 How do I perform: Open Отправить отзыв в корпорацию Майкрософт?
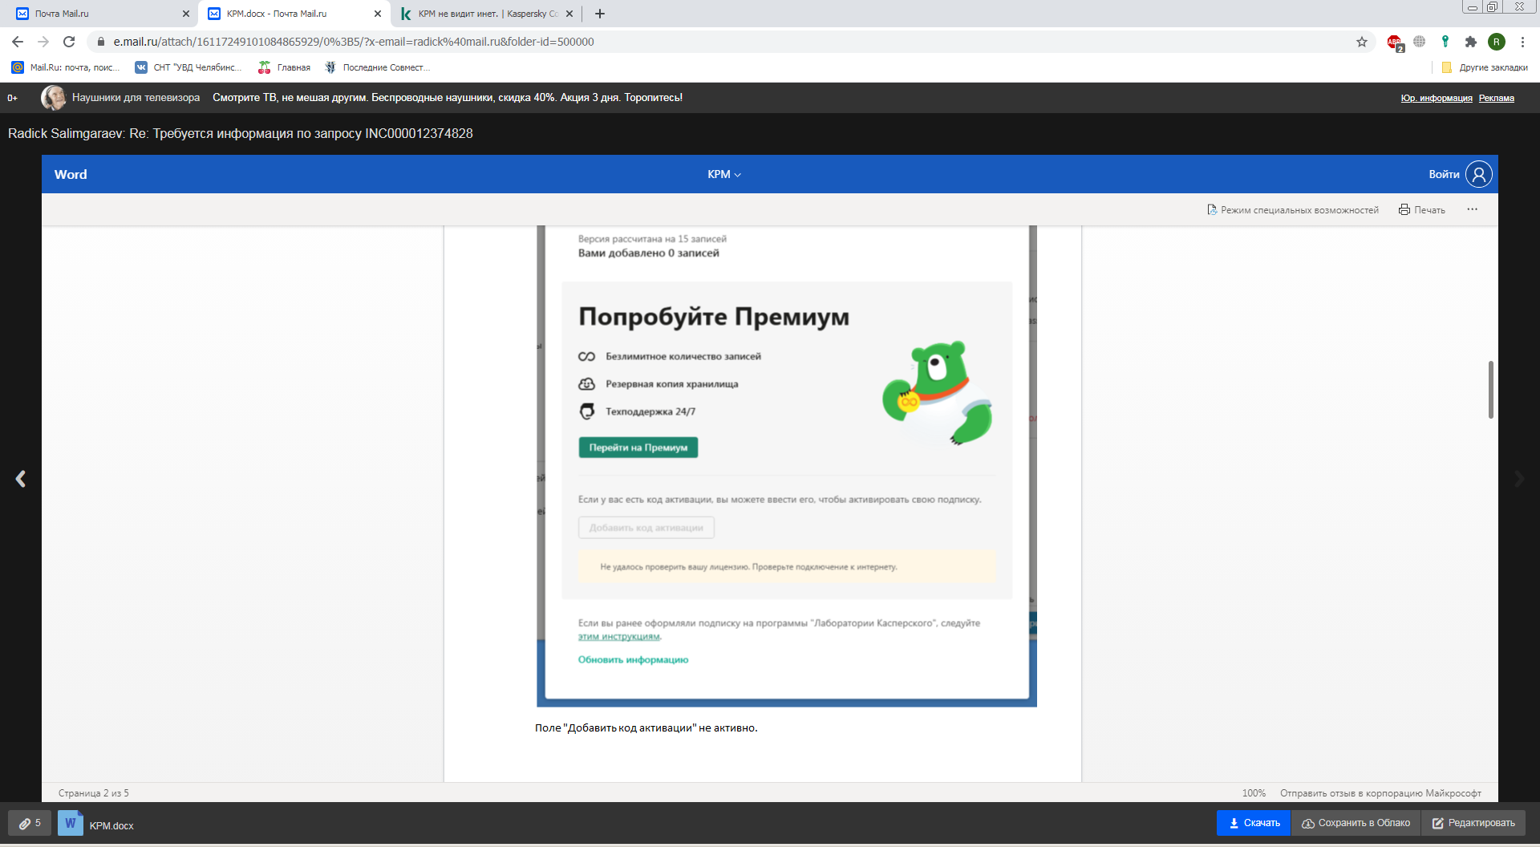(x=1380, y=793)
